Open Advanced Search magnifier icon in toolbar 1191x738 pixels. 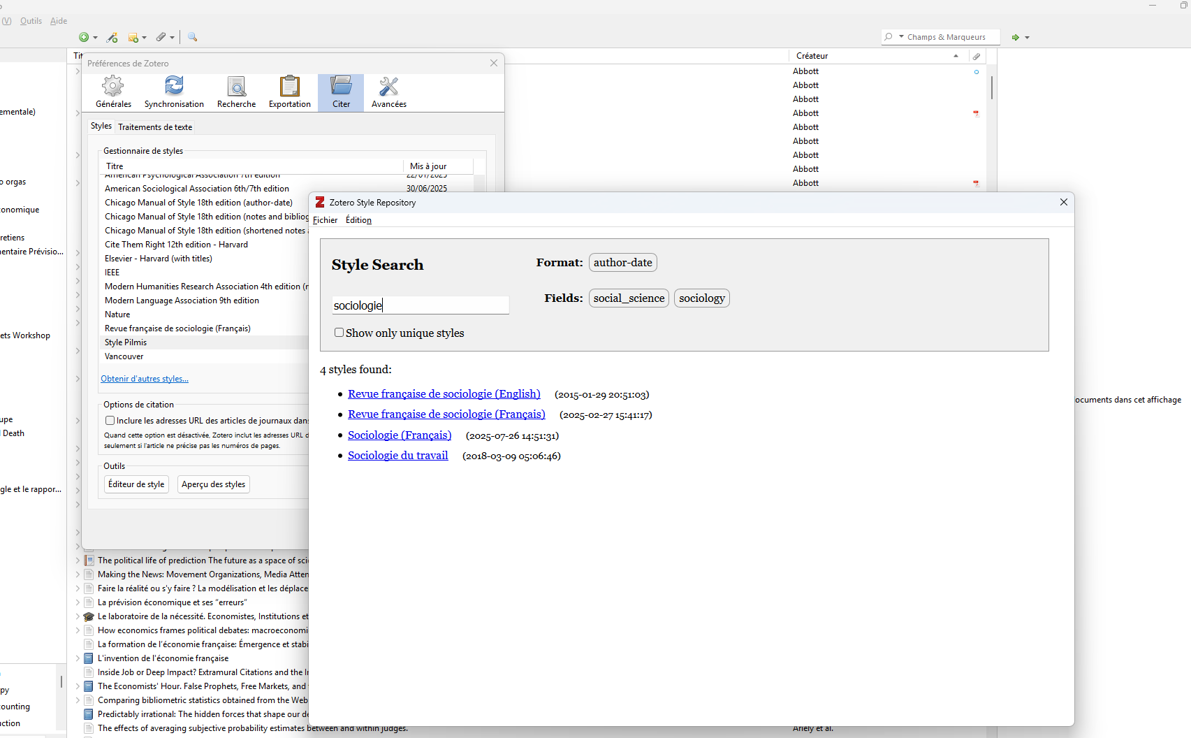click(x=193, y=37)
